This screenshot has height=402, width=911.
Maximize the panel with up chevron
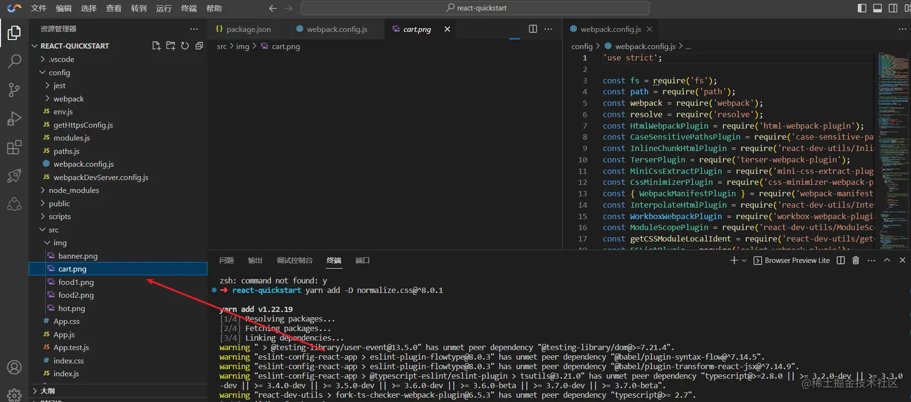(887, 261)
